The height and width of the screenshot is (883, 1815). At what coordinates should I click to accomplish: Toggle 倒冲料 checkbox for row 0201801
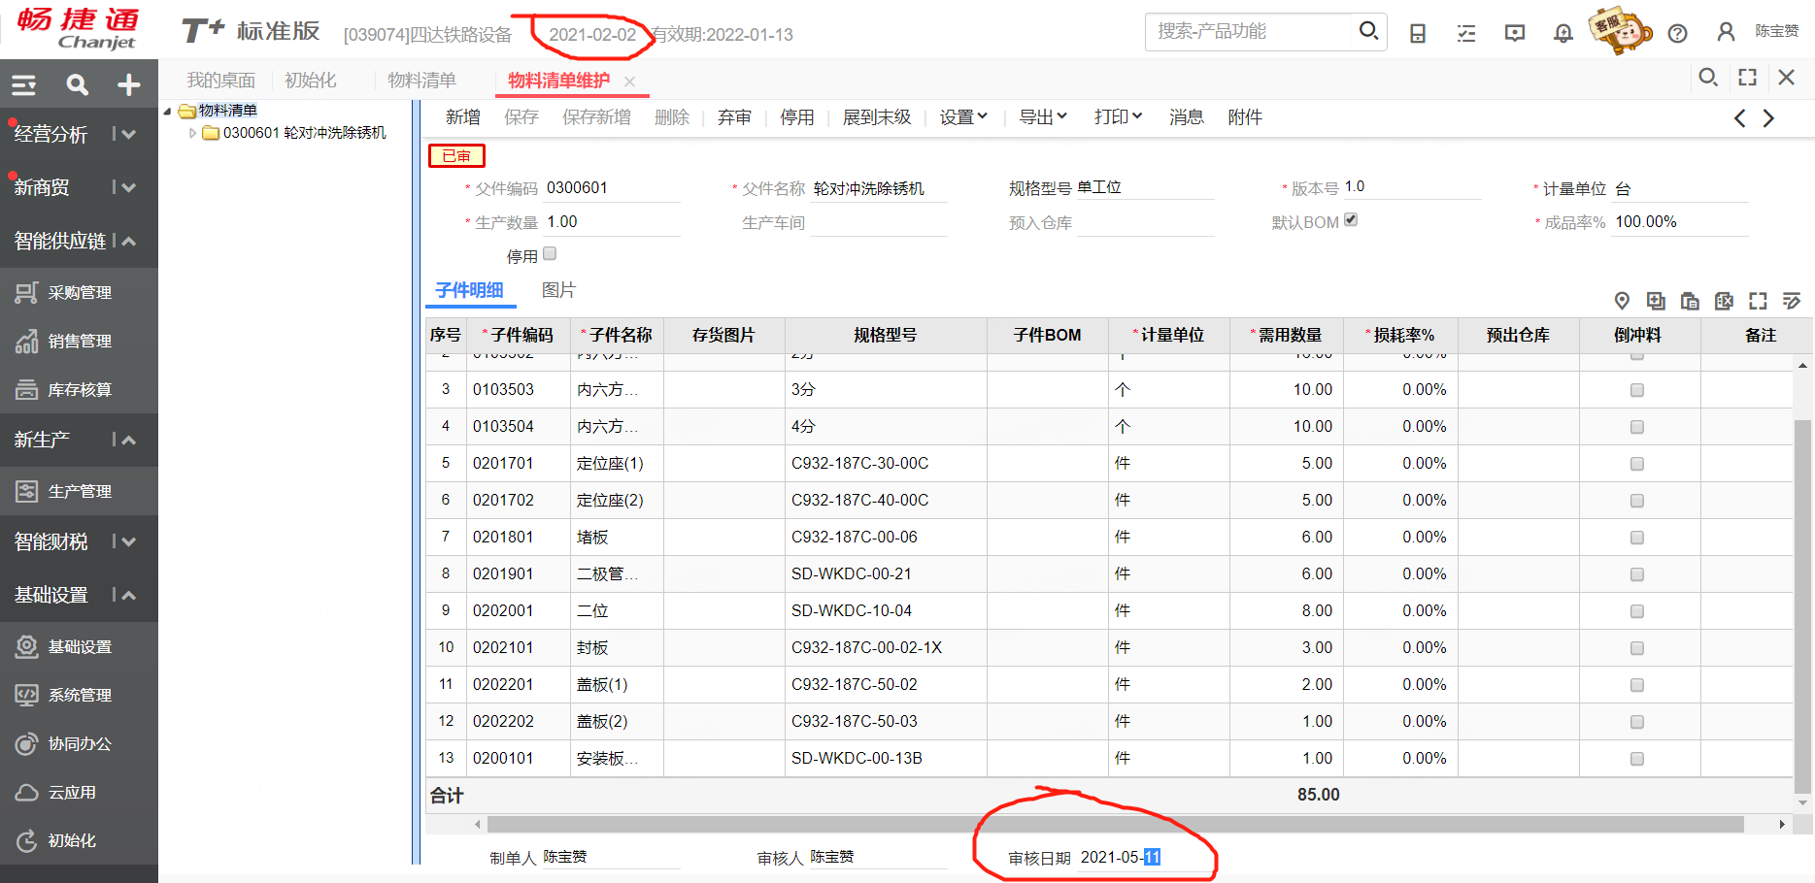(1637, 538)
